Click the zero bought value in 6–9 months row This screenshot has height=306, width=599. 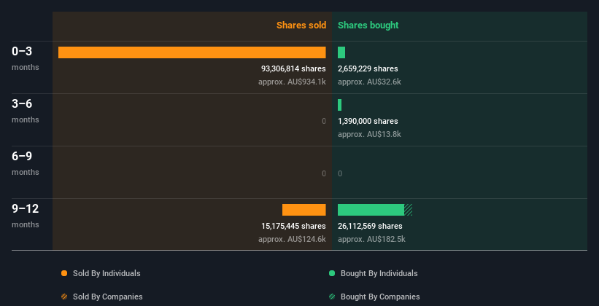point(340,173)
